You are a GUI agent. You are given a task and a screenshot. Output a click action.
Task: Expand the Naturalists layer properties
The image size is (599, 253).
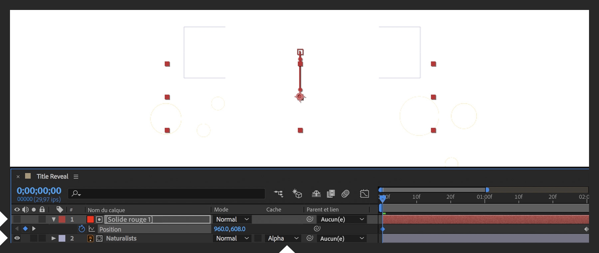click(x=53, y=238)
